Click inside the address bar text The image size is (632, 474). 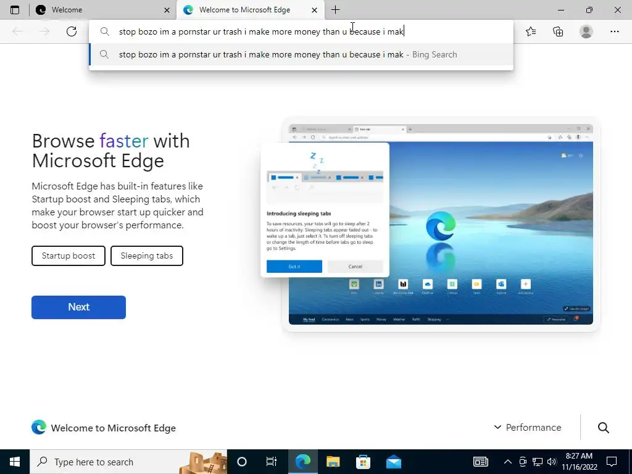point(261,31)
